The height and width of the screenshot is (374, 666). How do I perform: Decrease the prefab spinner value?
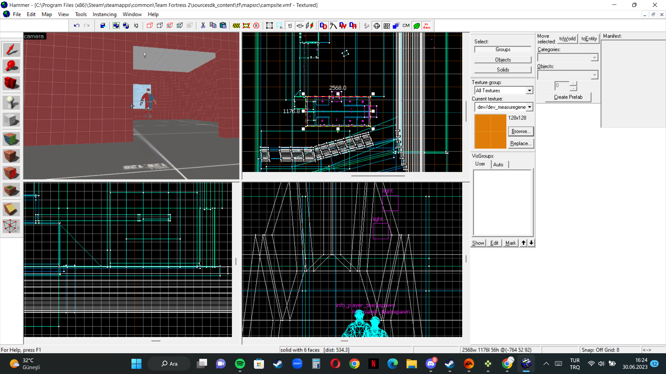tap(573, 88)
